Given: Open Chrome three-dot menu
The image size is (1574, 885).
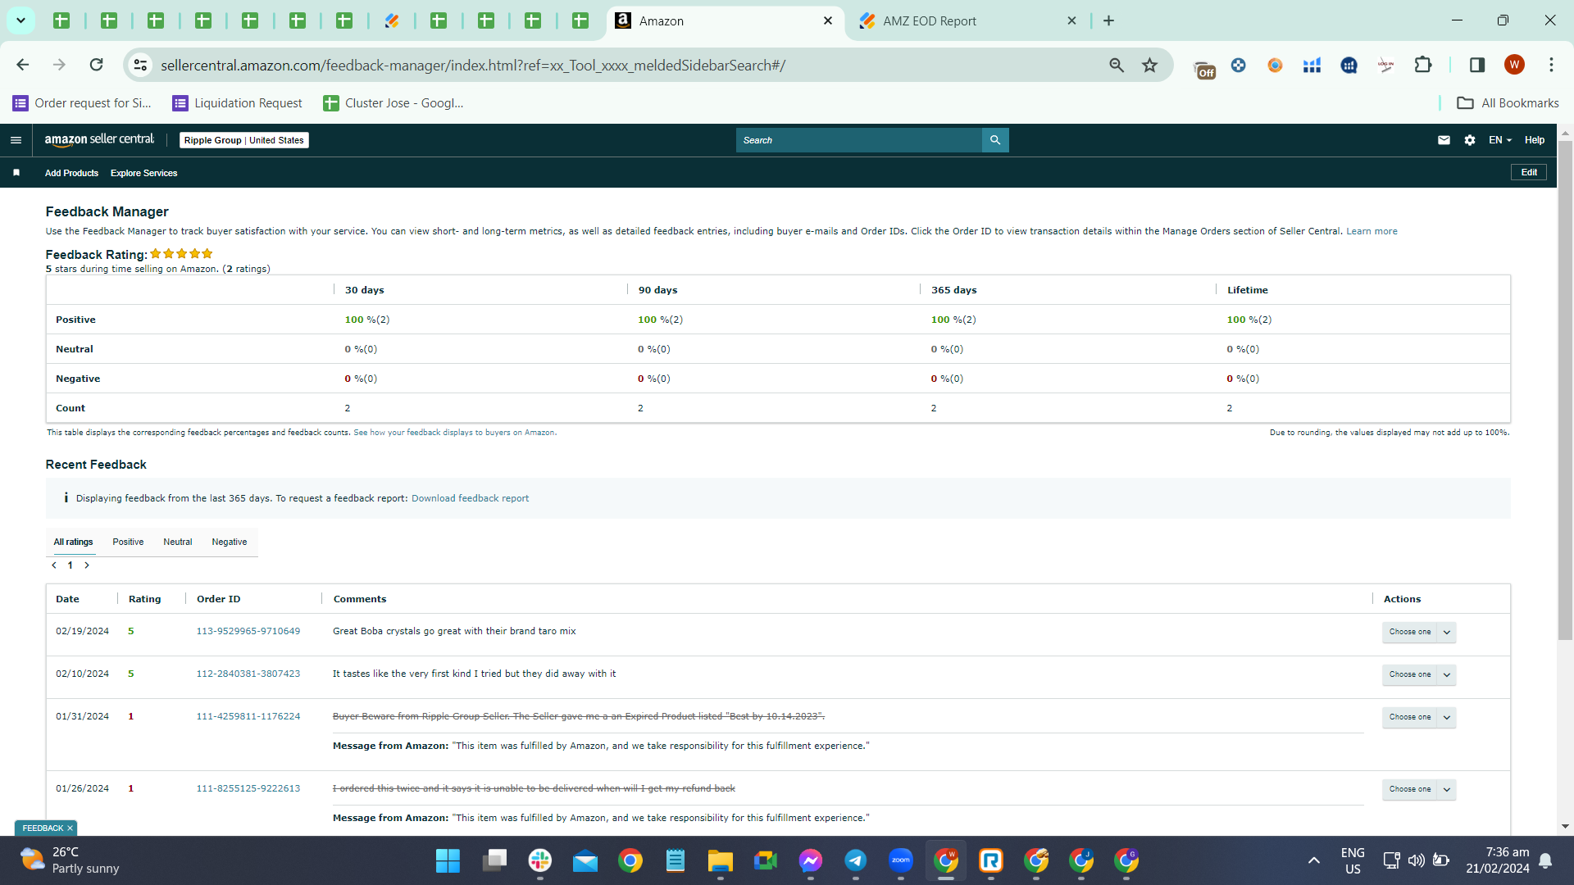Looking at the screenshot, I should [1551, 65].
